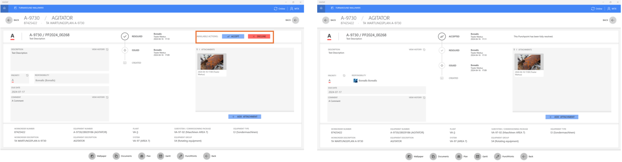View comment history in right window
This screenshot has height=162, width=622.
[x=417, y=98]
